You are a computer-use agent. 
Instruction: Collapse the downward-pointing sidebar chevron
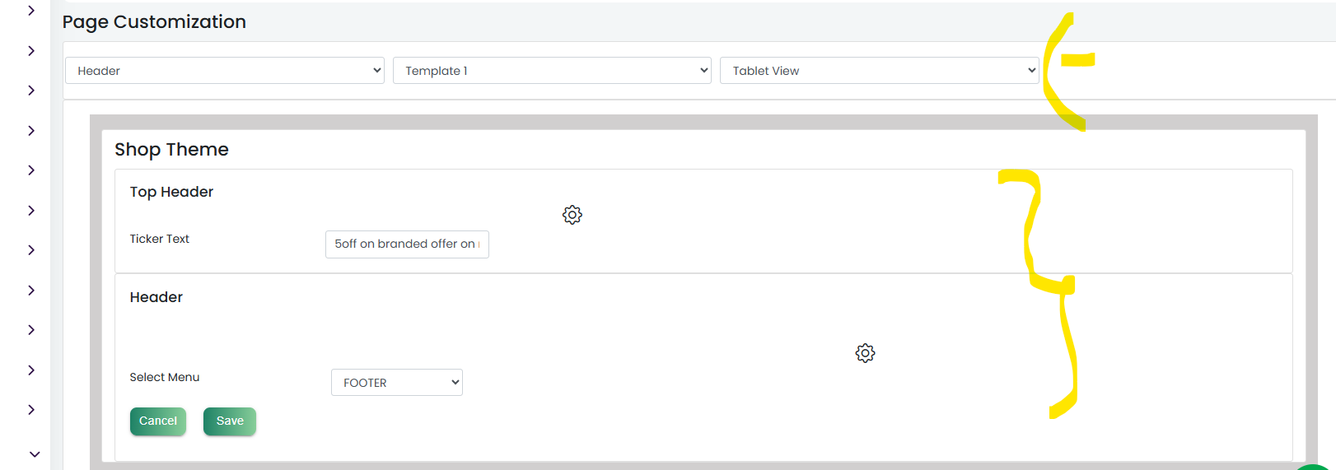34,454
